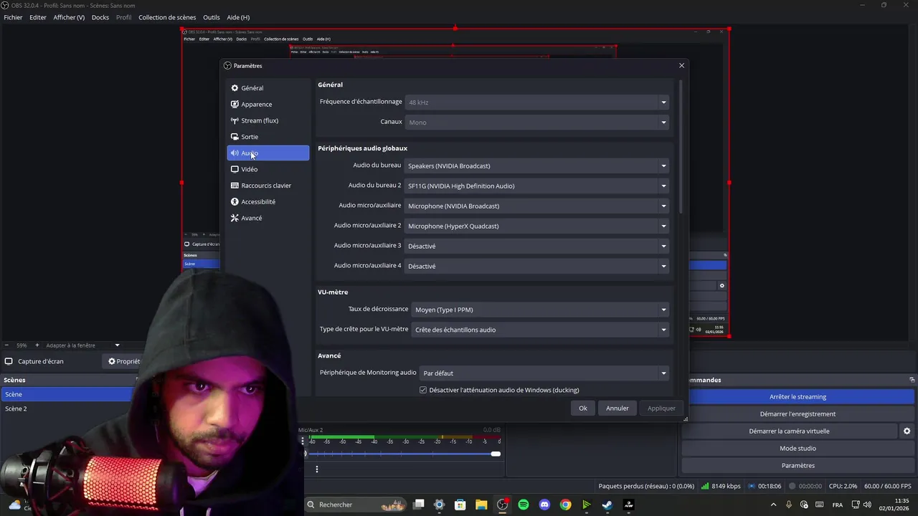Open the Audio micro/auxiliaire 2 HyperX dropdown
The width and height of the screenshot is (918, 516).
pyautogui.click(x=536, y=226)
